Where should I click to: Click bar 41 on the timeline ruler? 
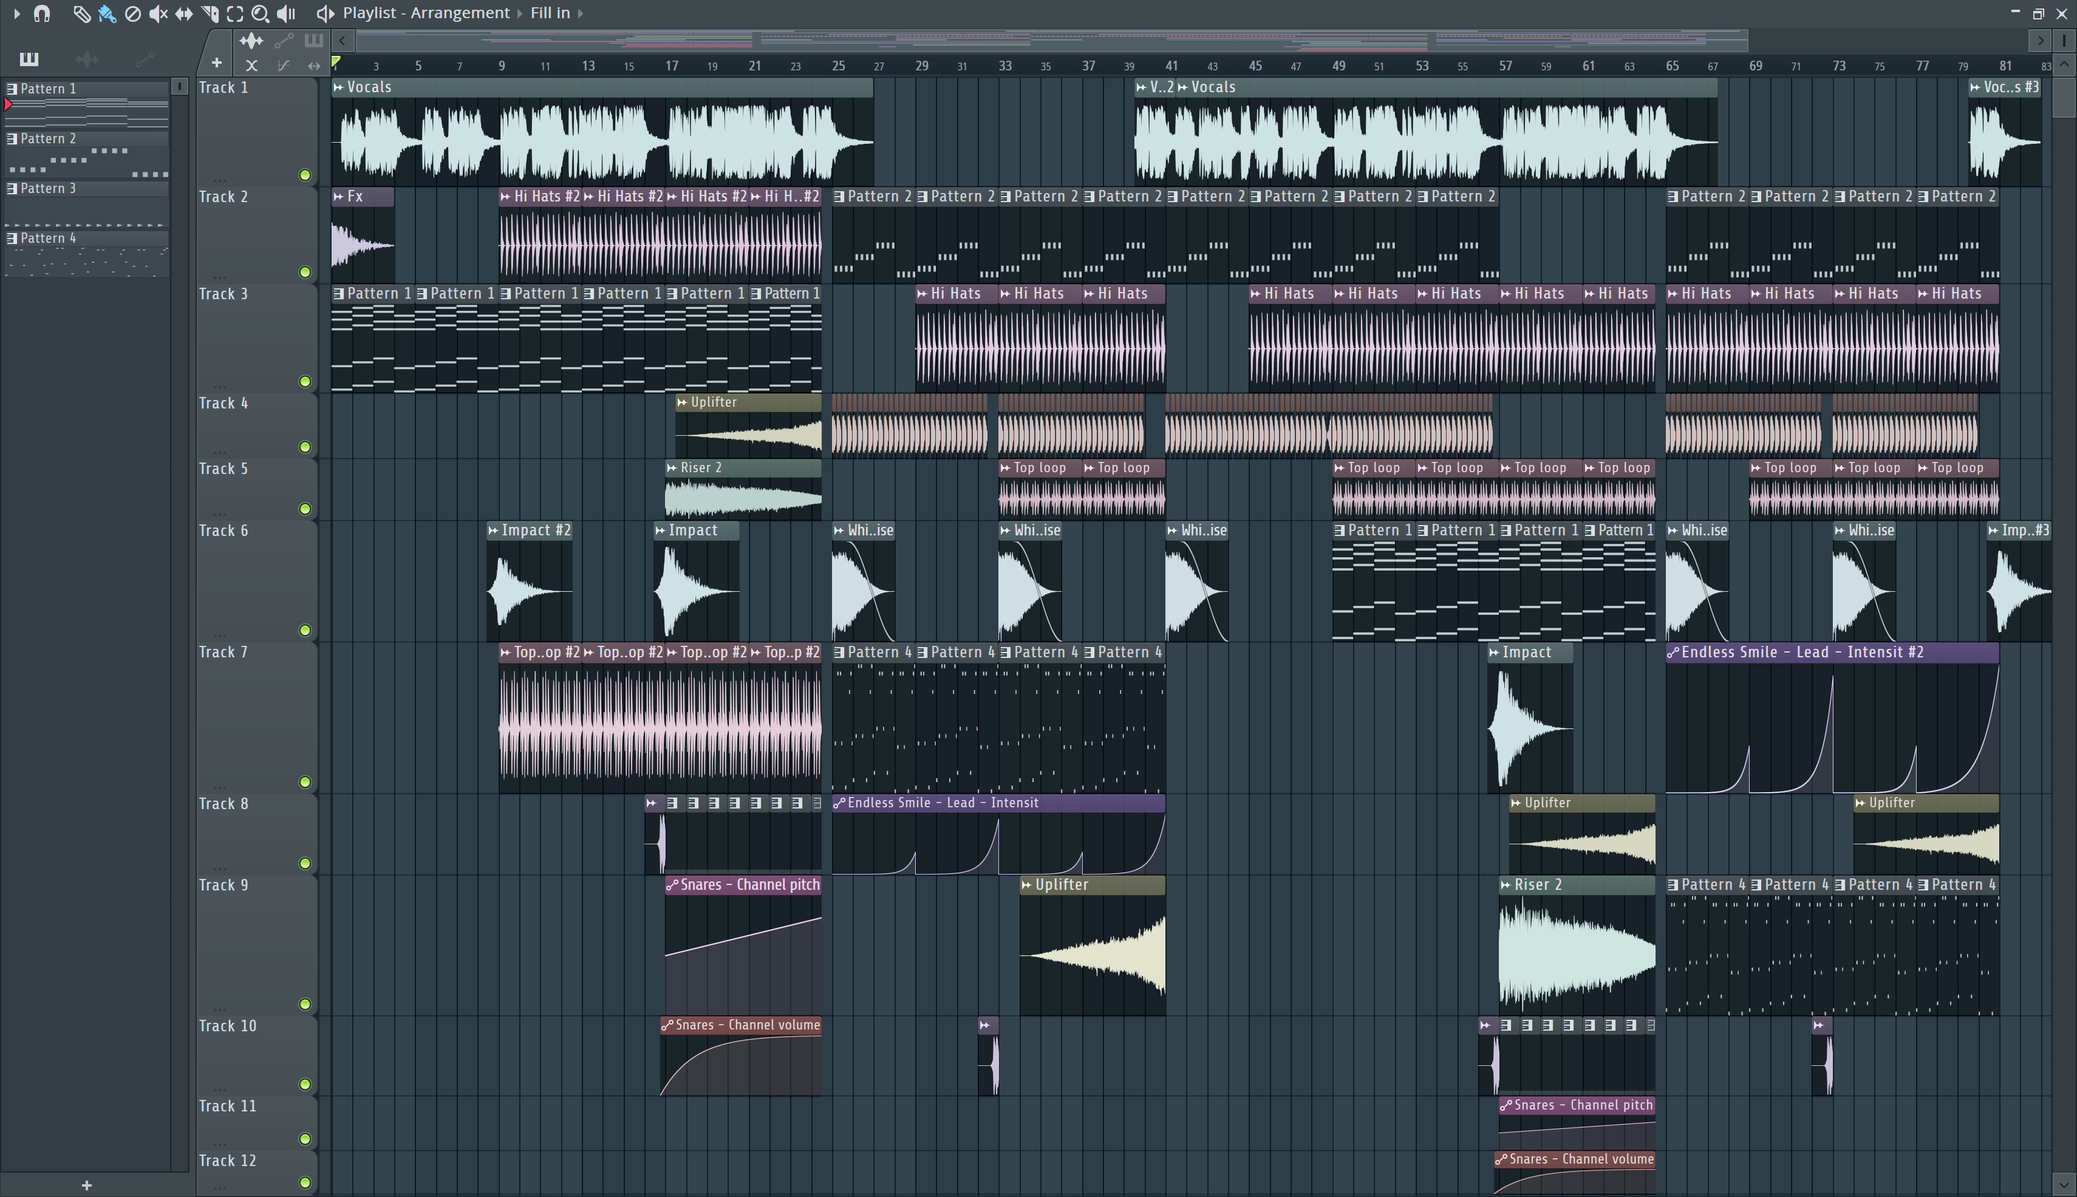point(1172,65)
